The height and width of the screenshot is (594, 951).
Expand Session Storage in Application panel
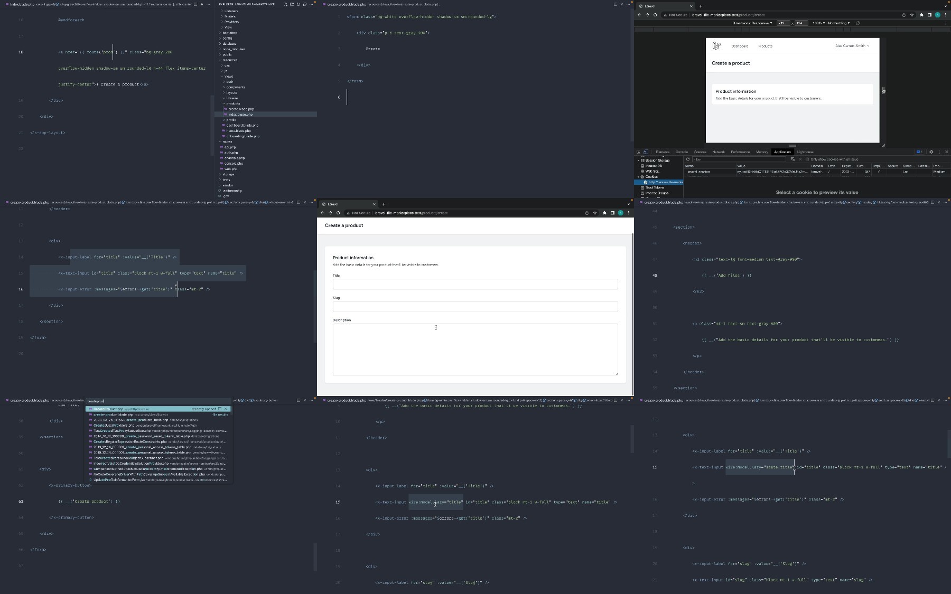point(639,161)
